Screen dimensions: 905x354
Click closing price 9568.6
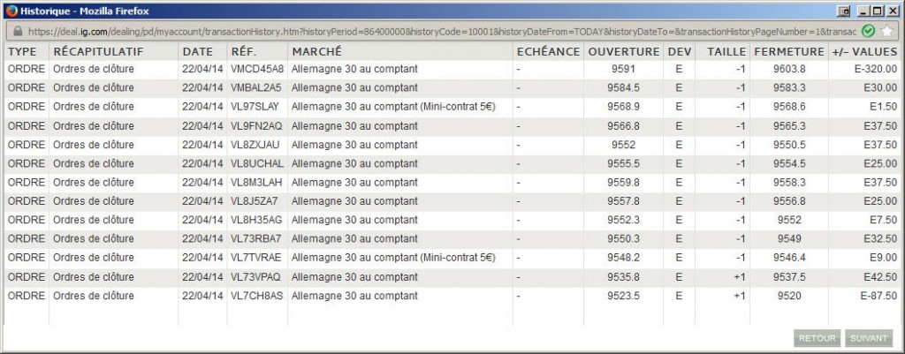(789, 107)
